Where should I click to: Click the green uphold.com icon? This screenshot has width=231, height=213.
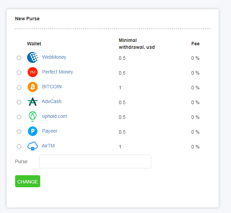click(x=32, y=116)
